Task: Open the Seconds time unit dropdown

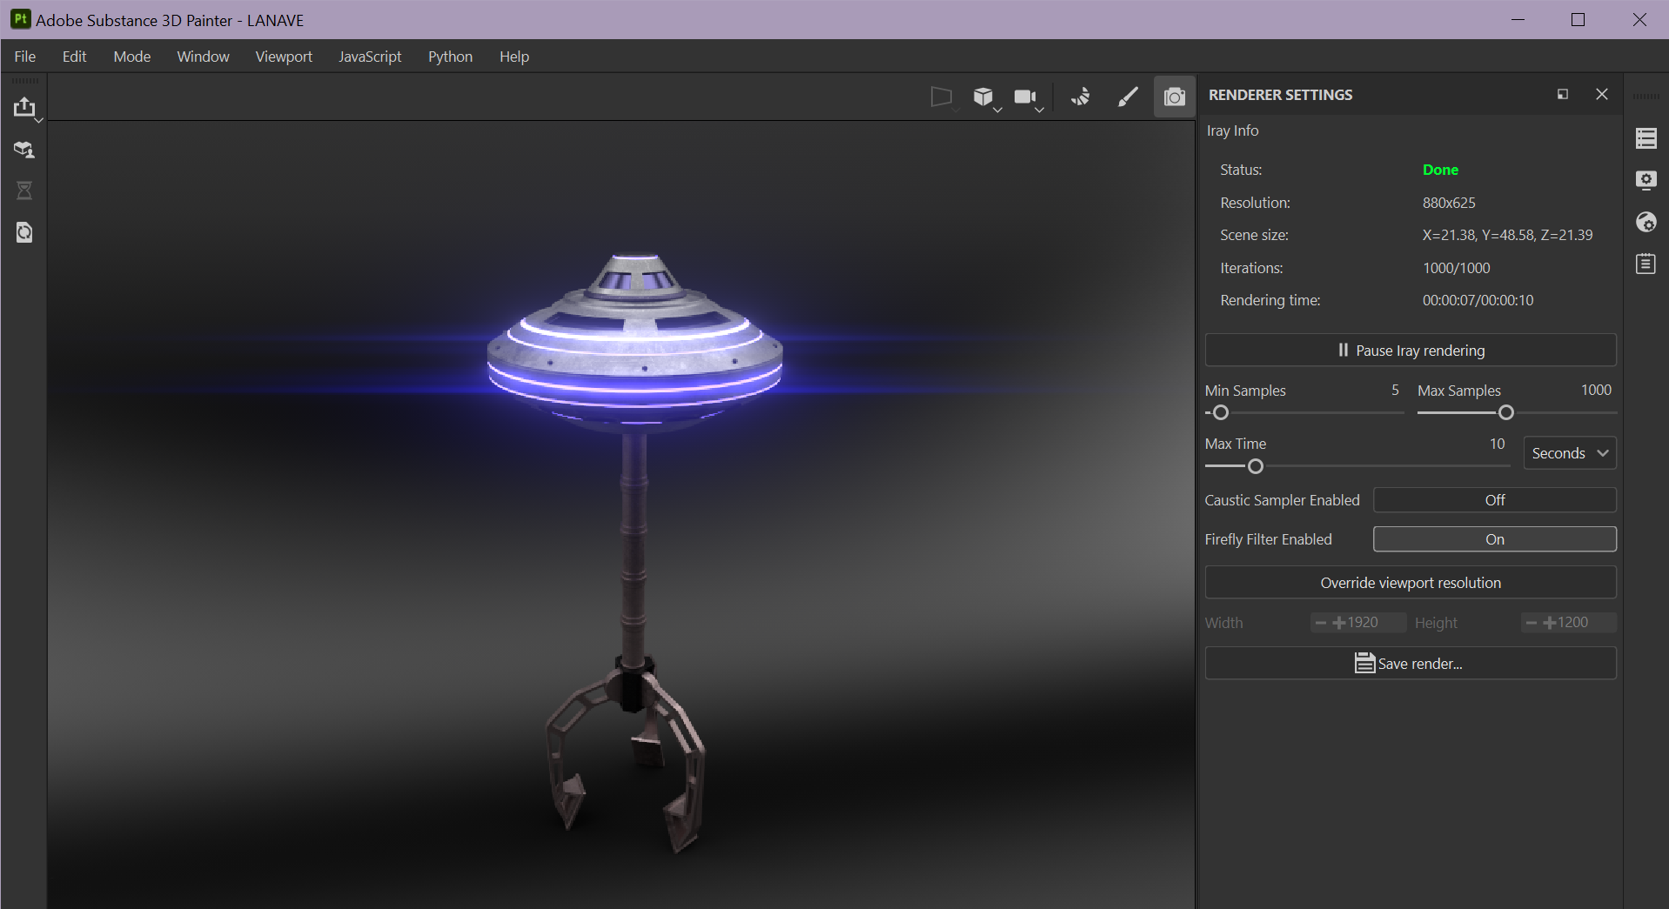Action: [x=1570, y=453]
